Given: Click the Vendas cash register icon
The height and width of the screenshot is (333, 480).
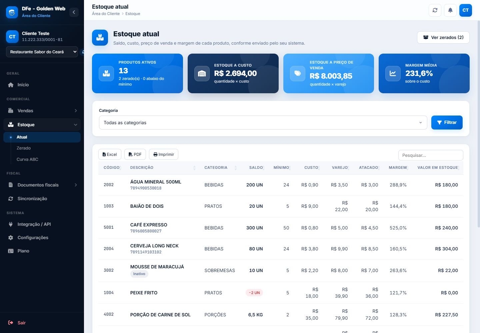Looking at the screenshot, I should point(11,111).
